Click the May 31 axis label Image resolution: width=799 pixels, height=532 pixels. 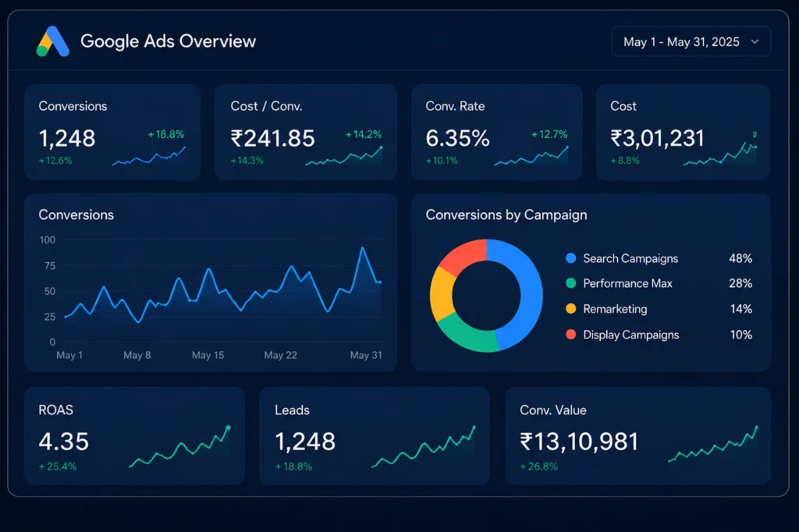(x=366, y=355)
